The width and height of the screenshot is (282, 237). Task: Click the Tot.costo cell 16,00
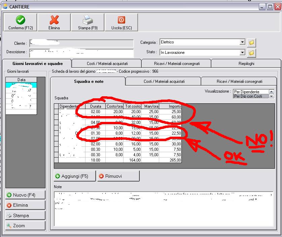click(x=132, y=144)
